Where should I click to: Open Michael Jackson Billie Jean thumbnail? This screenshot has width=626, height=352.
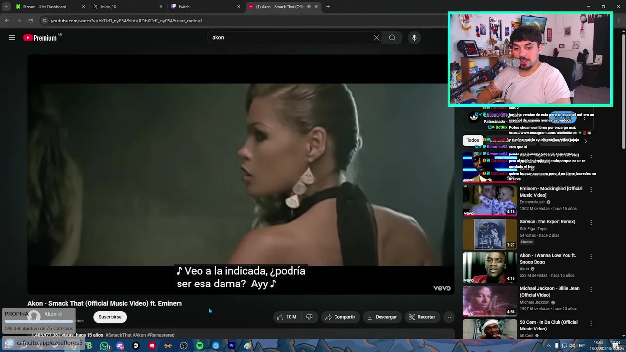coord(490,301)
